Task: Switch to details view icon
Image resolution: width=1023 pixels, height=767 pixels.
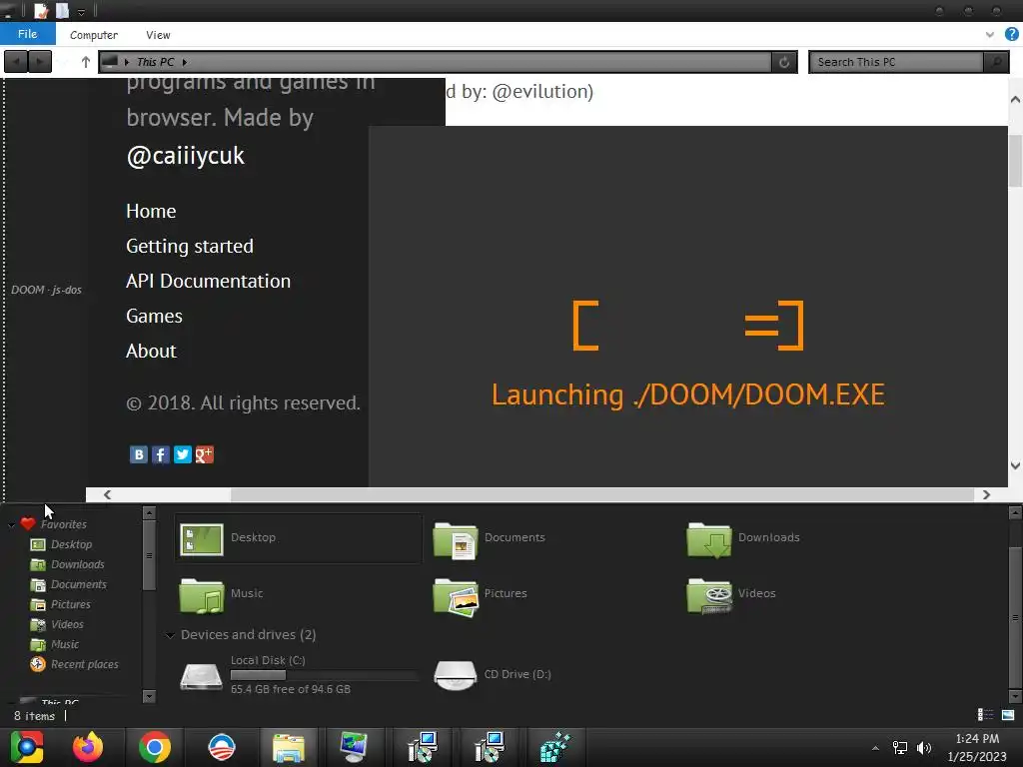Action: click(985, 715)
